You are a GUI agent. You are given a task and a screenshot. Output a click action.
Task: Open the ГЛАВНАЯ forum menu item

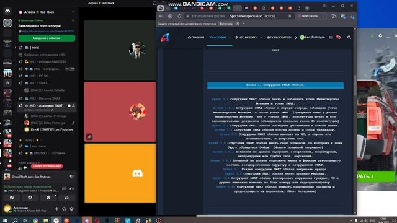click(196, 37)
